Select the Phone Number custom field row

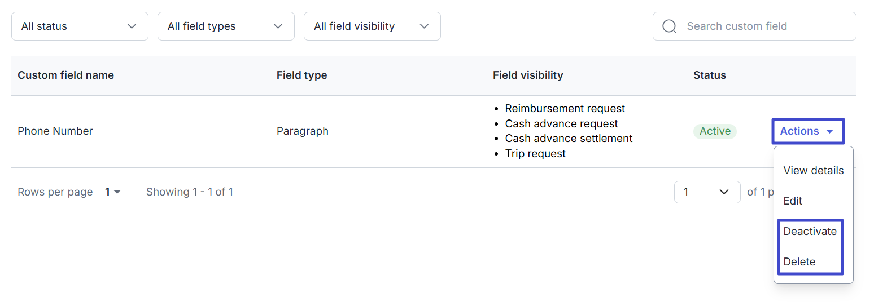(55, 131)
